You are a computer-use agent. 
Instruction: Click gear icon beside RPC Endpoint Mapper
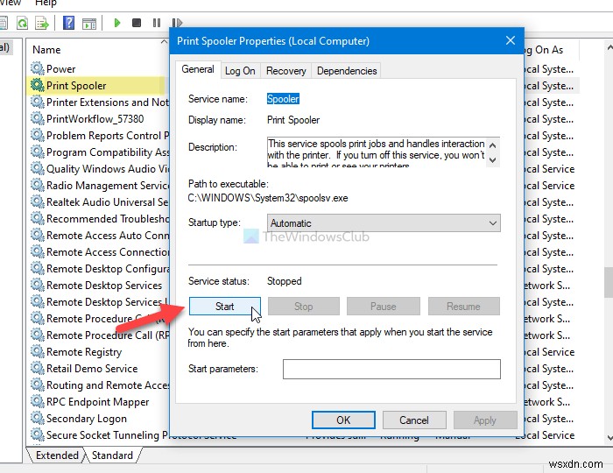coord(38,401)
